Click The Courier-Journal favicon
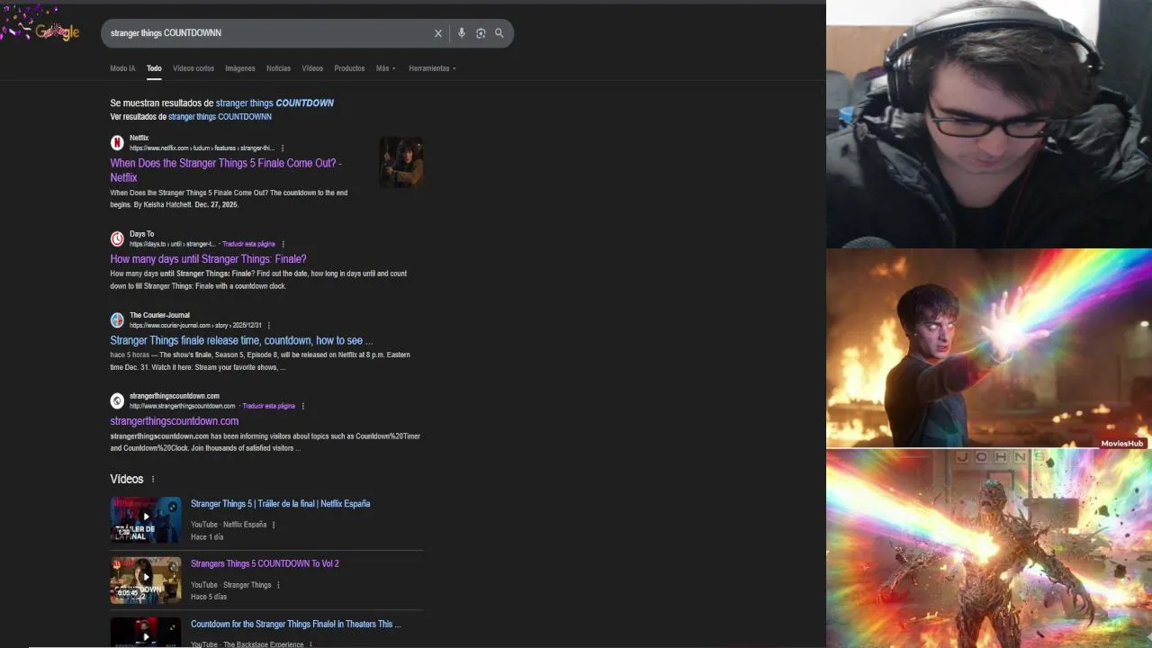 pyautogui.click(x=117, y=319)
